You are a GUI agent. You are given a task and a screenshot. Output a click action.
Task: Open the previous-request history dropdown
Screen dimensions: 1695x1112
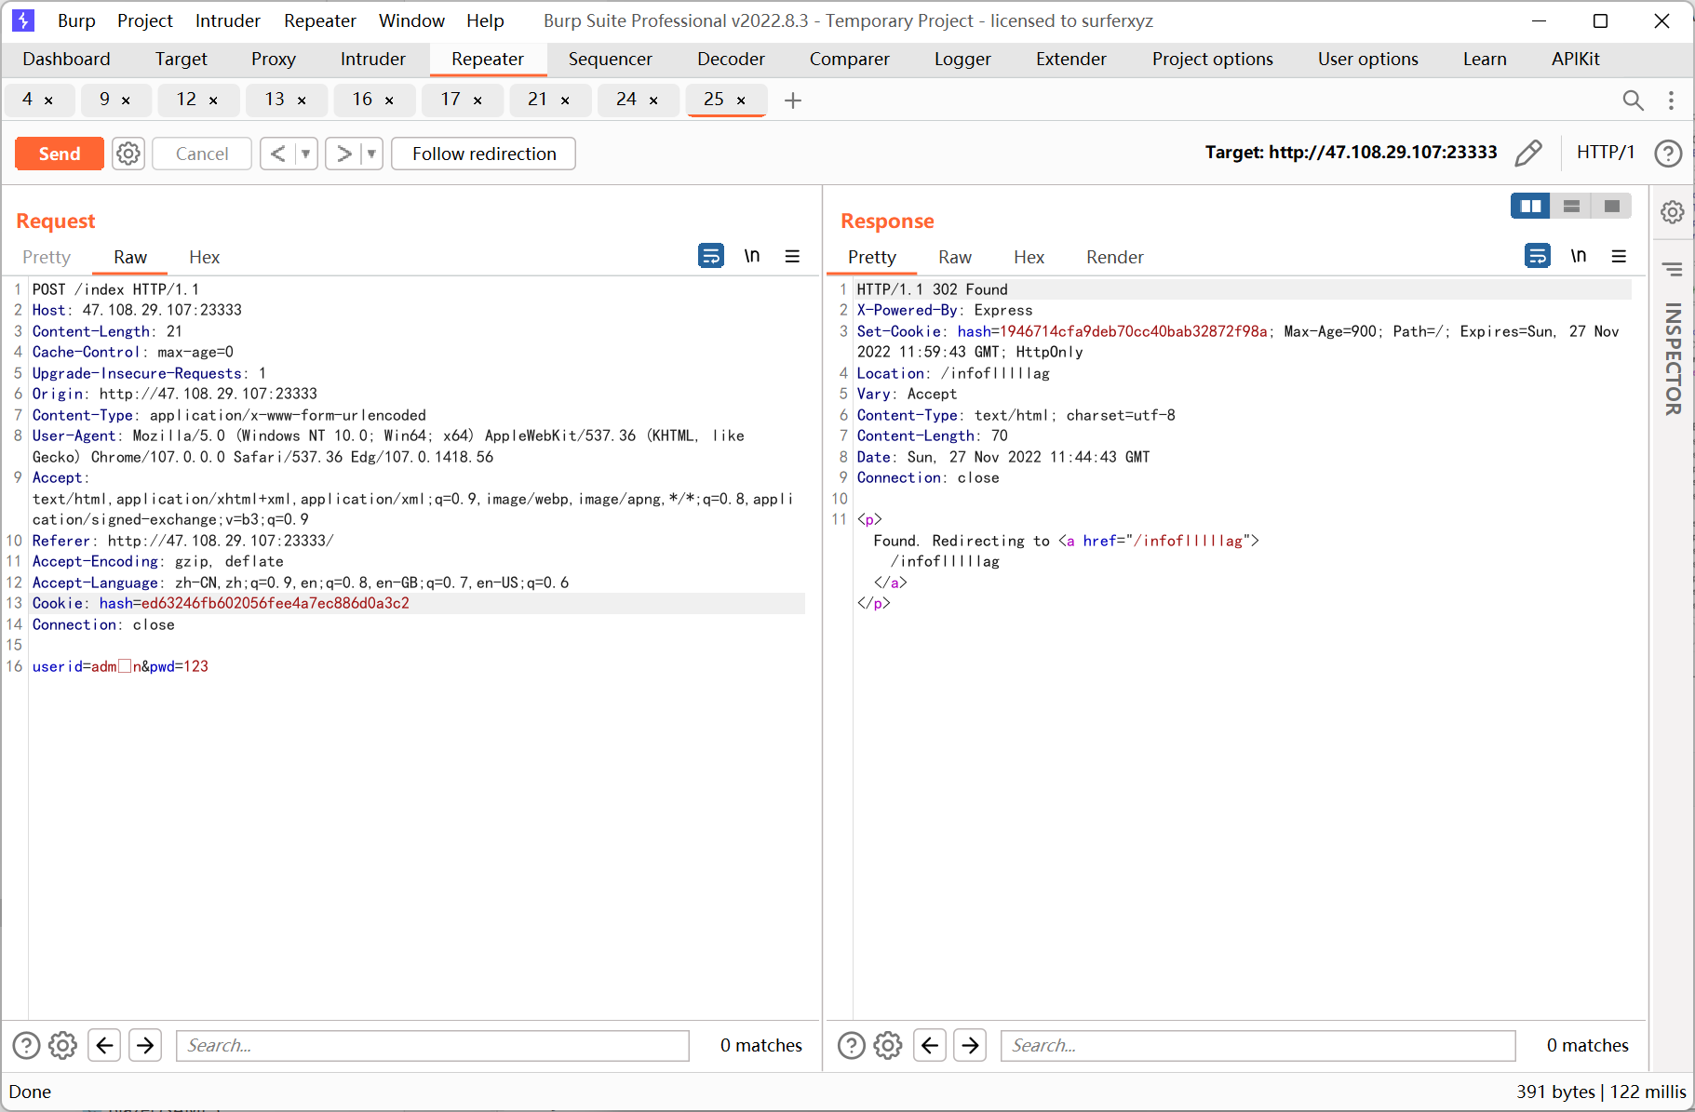303,153
